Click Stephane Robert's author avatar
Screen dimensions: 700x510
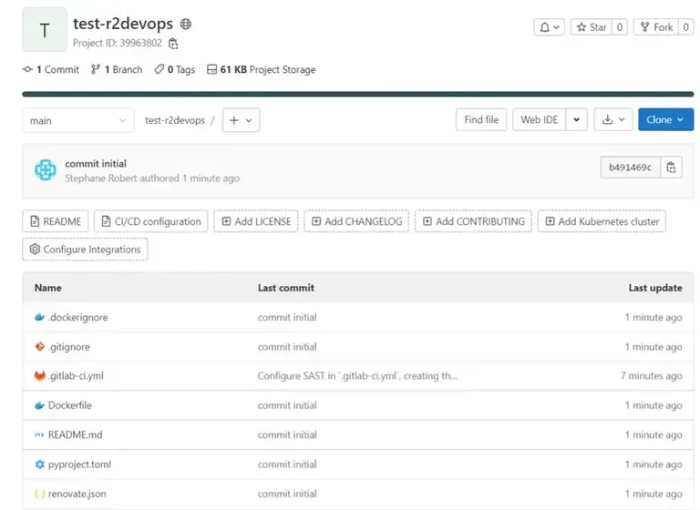click(x=46, y=170)
